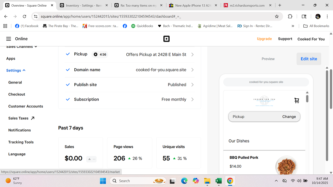
Task: Open Chrome extensions puzzle icon
Action: pyautogui.click(x=290, y=16)
